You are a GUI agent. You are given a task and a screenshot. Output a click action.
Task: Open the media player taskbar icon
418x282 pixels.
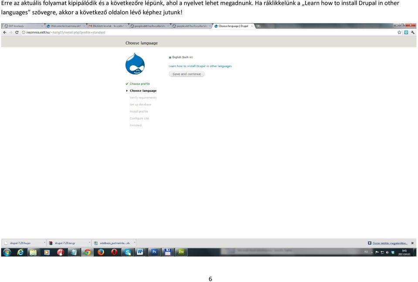pos(47,252)
